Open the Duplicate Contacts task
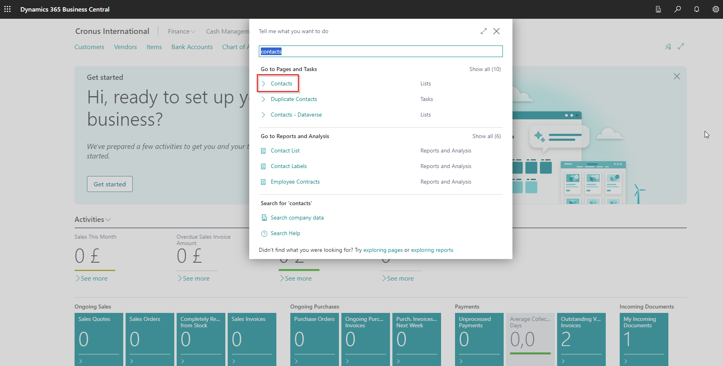The height and width of the screenshot is (366, 723). [294, 99]
